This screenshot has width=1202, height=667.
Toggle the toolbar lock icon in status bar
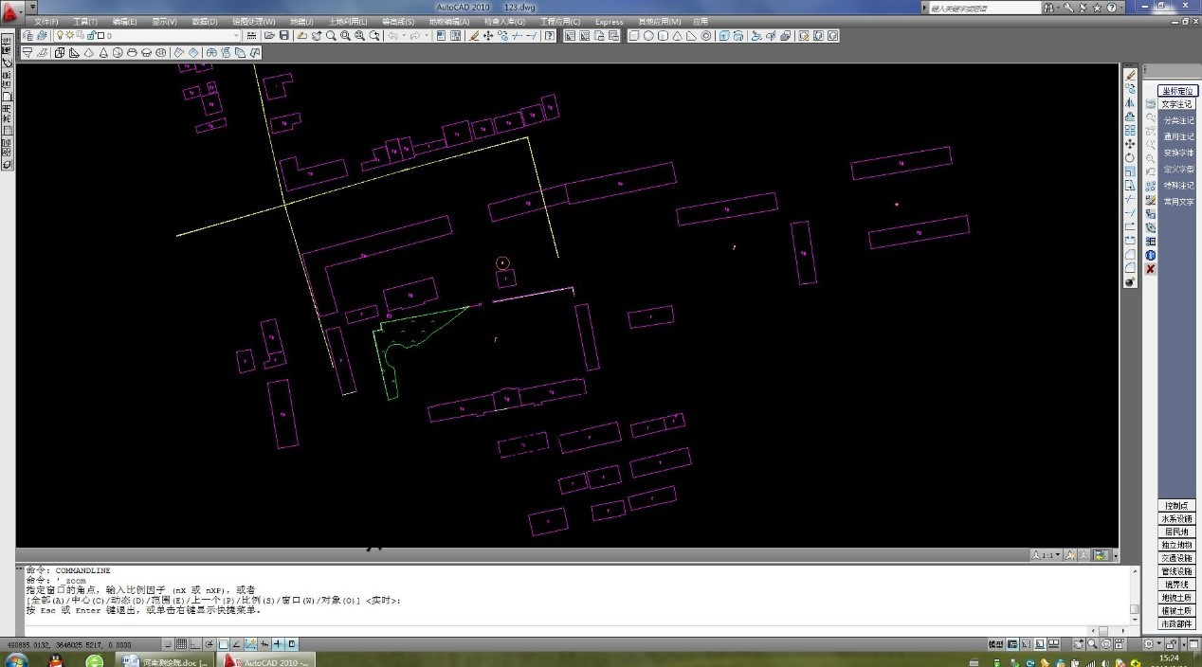(1171, 644)
